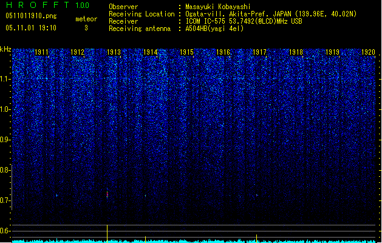
Task: Click the 1.0 kHz axis label
Action: click(x=5, y=109)
